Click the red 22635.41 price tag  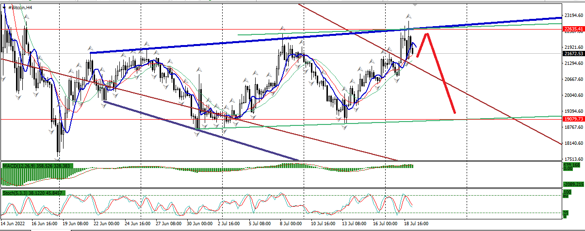tap(573, 29)
